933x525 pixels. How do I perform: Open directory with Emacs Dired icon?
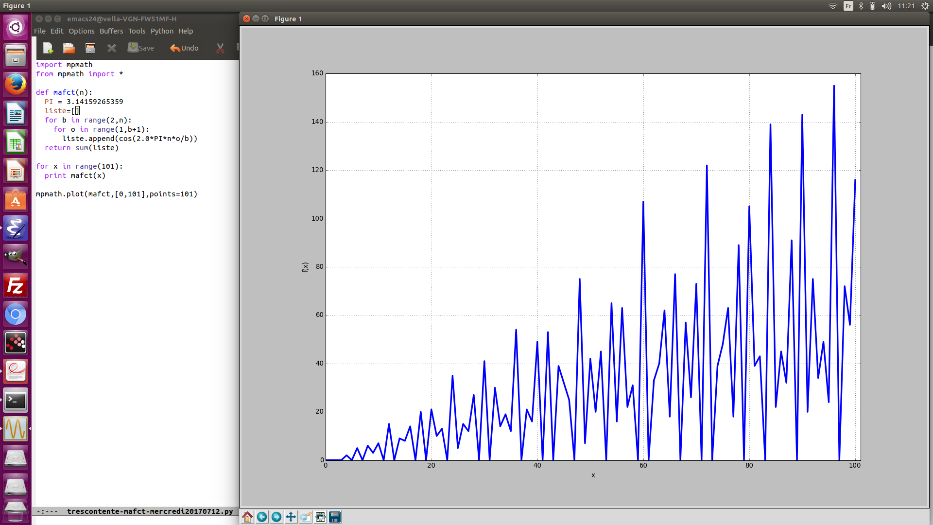[90, 48]
